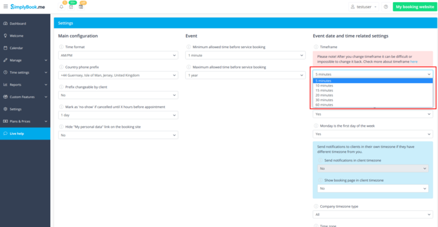The image size is (438, 227).
Task: Open the Country phone prefix dropdown
Action: [x=118, y=75]
